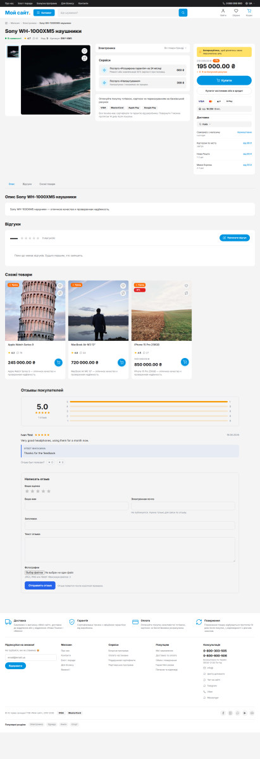Click the Отправить отзыв submit button
Image resolution: width=260 pixels, height=759 pixels.
click(x=39, y=586)
